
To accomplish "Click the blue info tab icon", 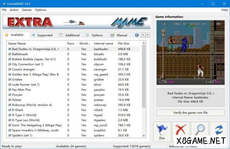I will point(137,35).
